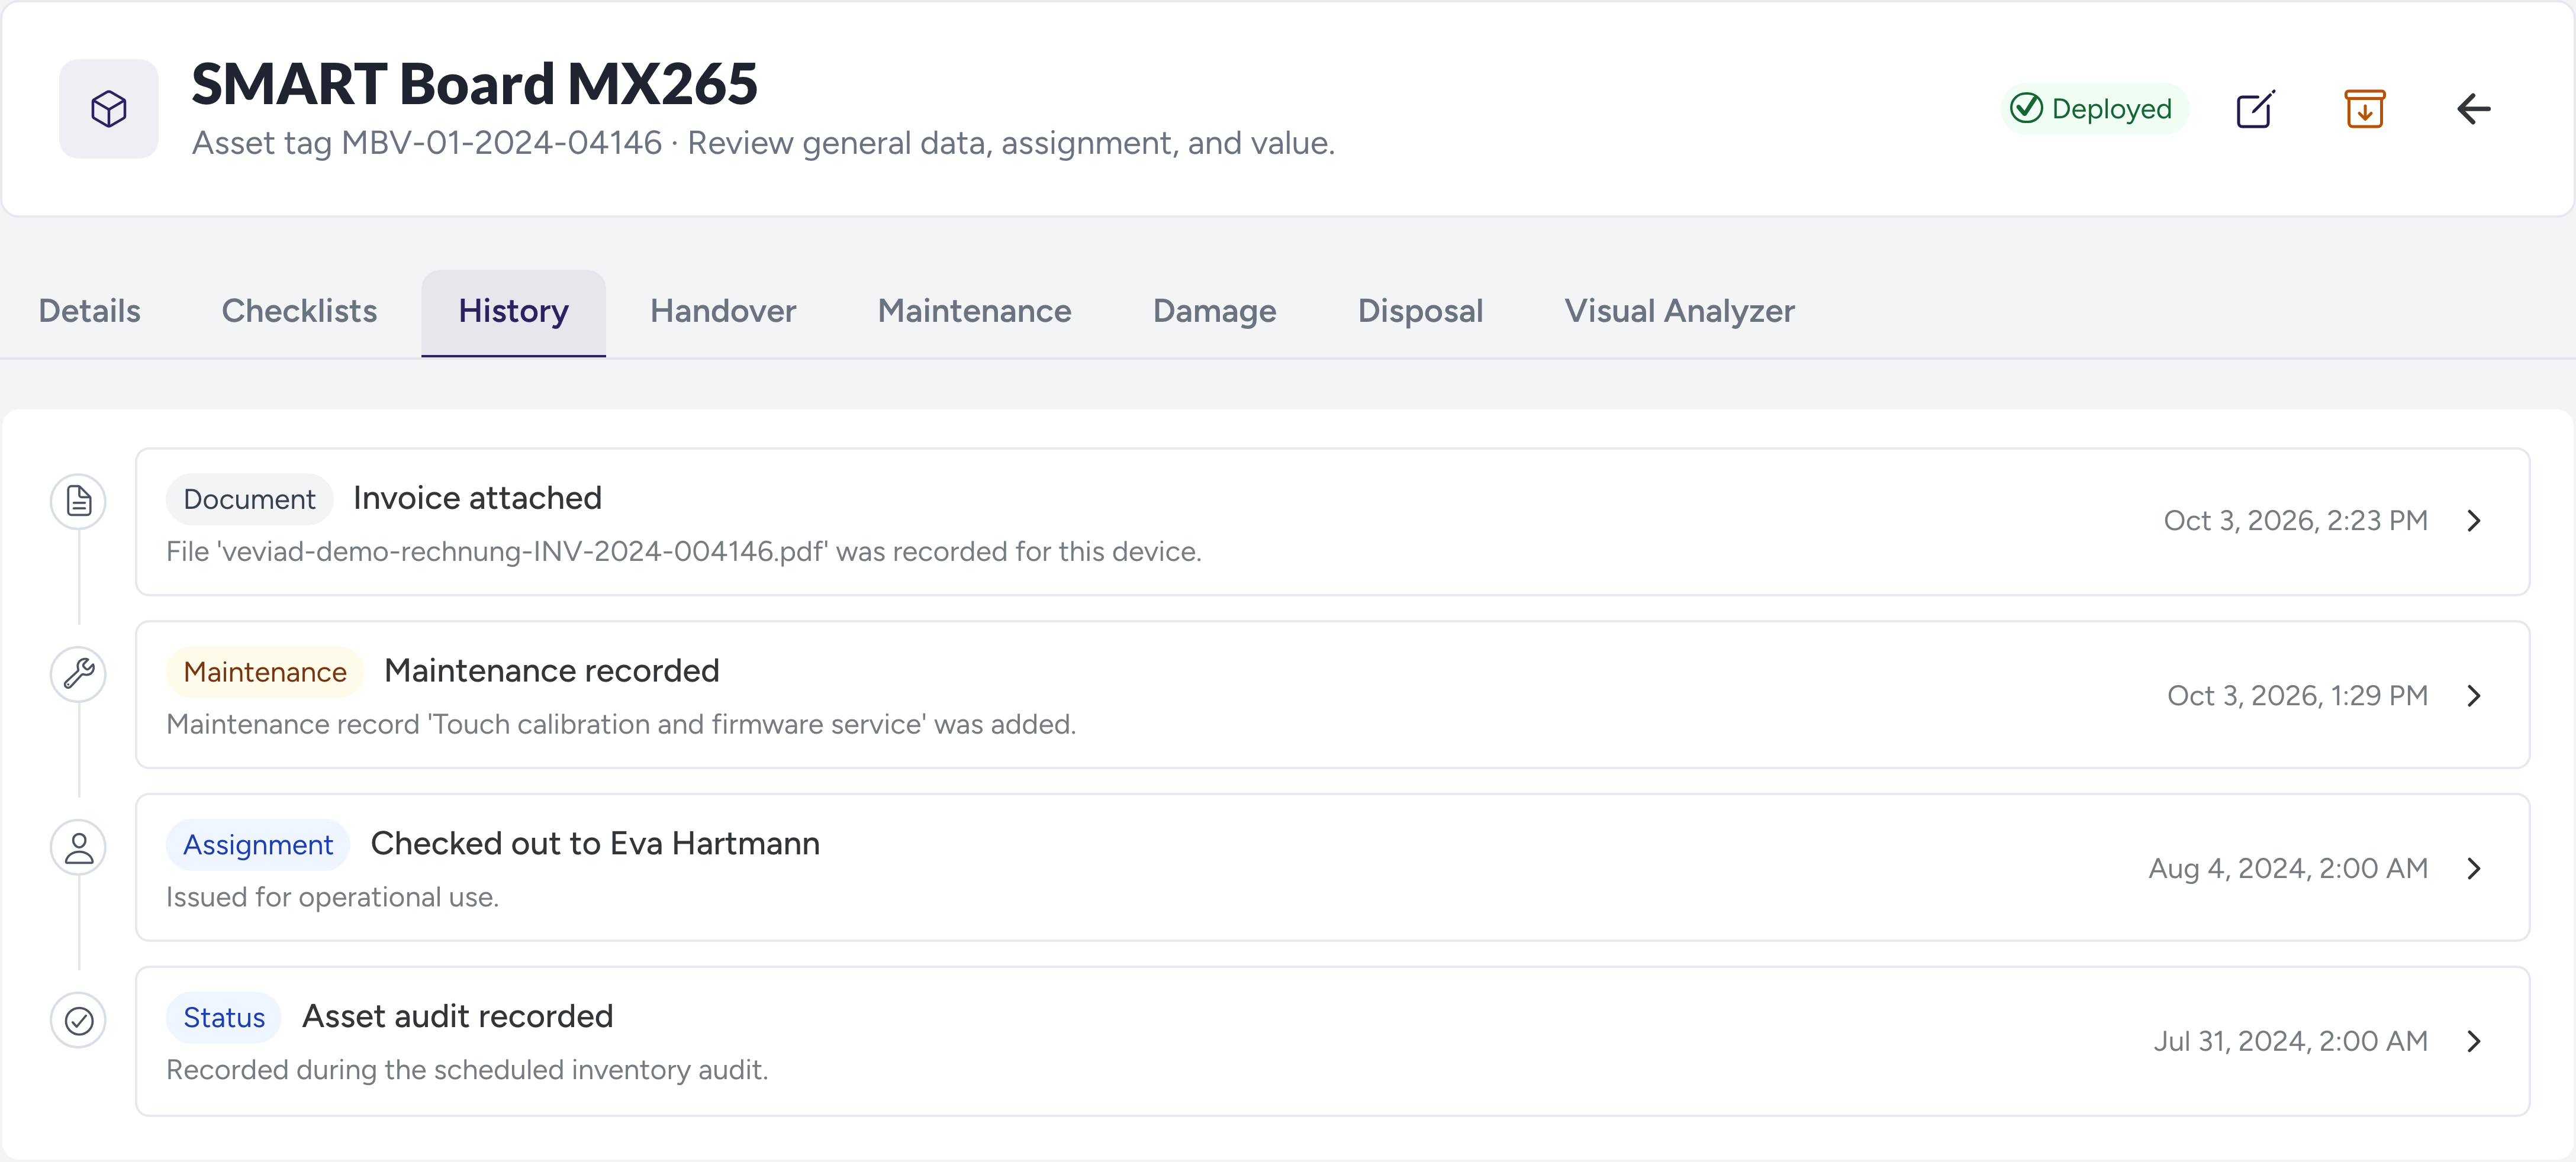Click the wrench timeline icon for Maintenance recorded

pyautogui.click(x=79, y=674)
